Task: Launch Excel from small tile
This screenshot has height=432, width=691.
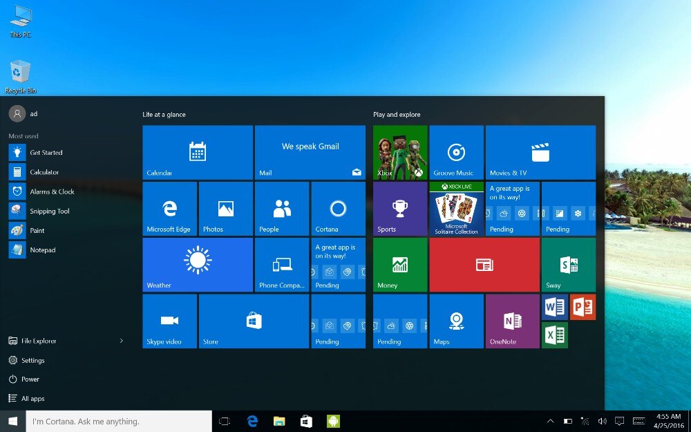Action: [x=554, y=335]
